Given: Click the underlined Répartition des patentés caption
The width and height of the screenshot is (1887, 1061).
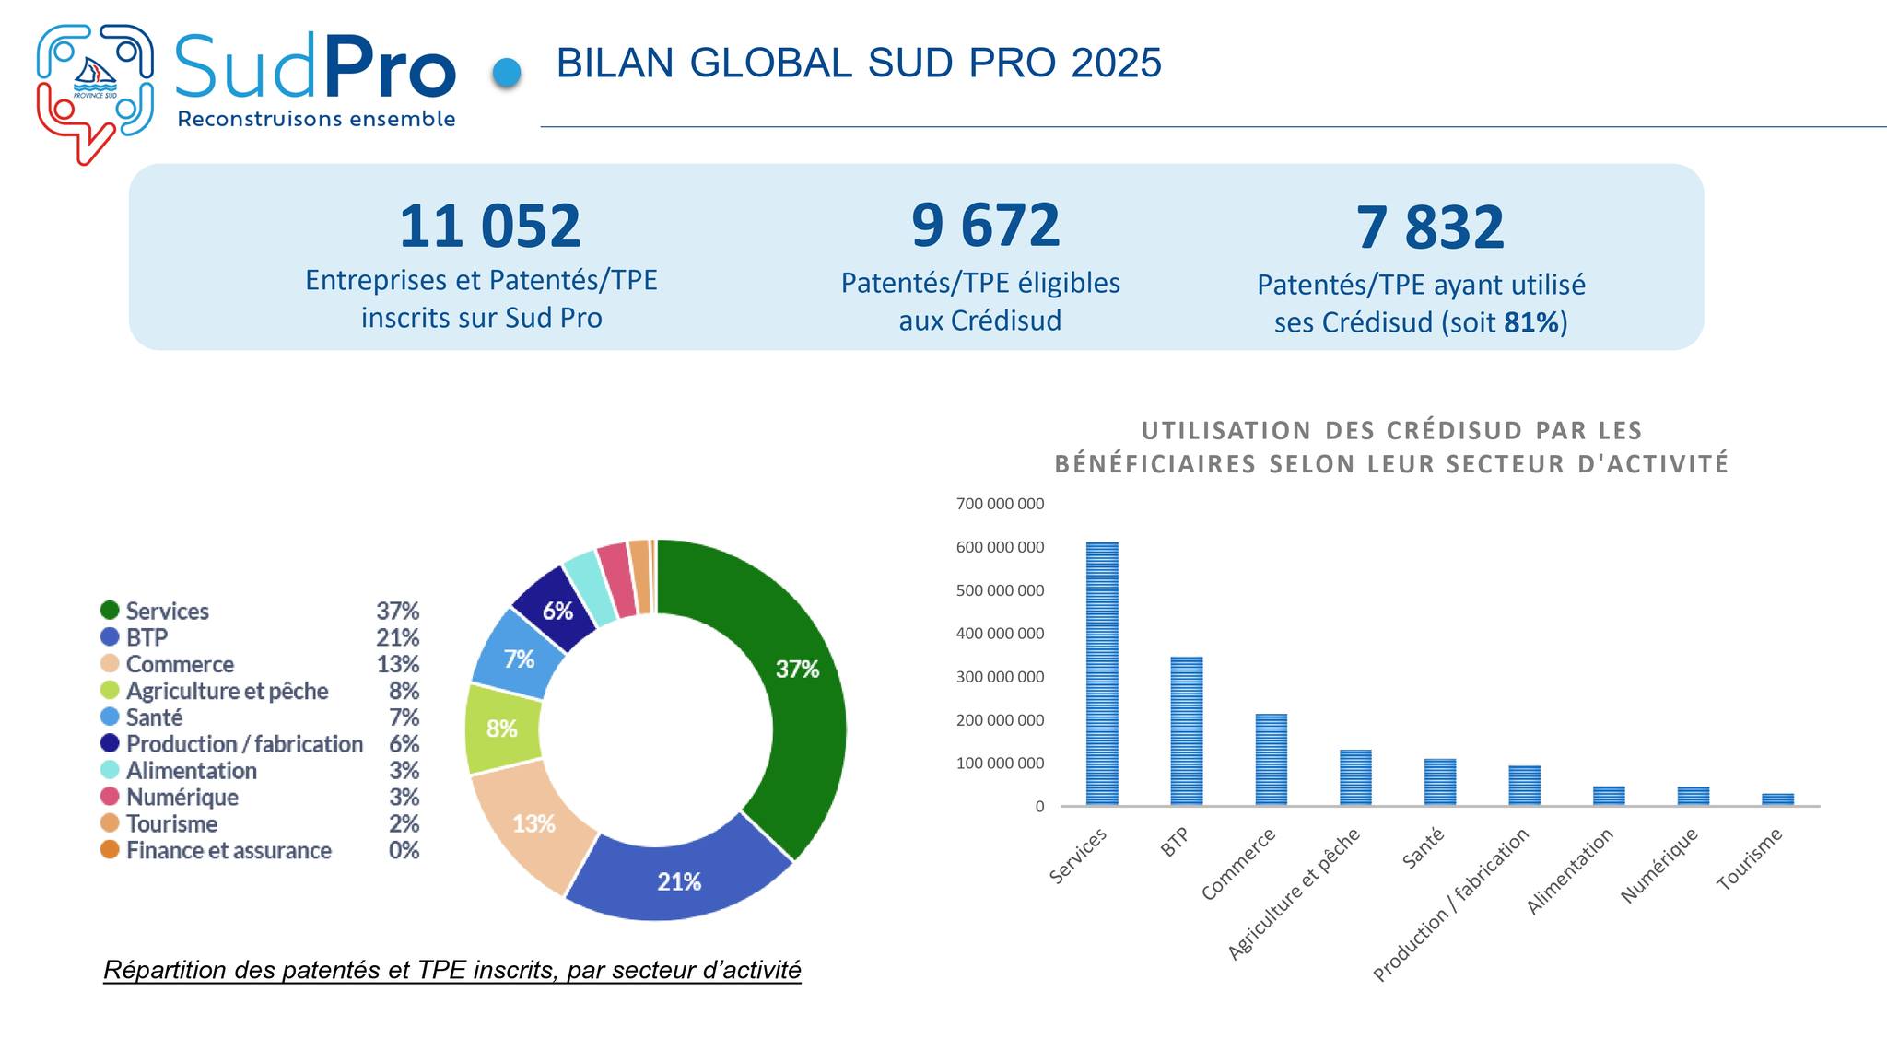Looking at the screenshot, I should pyautogui.click(x=452, y=970).
